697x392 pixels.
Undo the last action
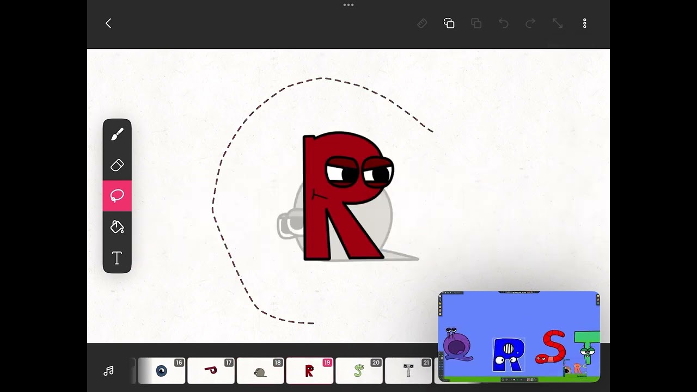coord(504,23)
